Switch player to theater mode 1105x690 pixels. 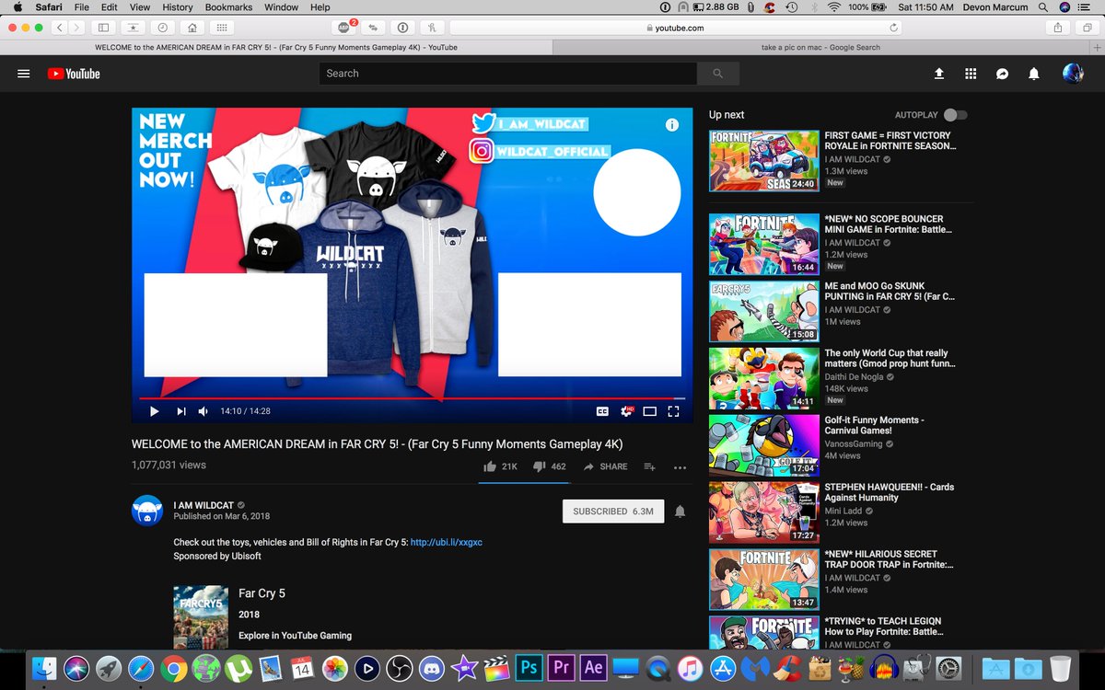649,411
